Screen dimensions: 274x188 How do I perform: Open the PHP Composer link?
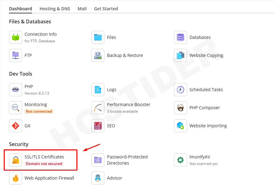click(x=204, y=108)
